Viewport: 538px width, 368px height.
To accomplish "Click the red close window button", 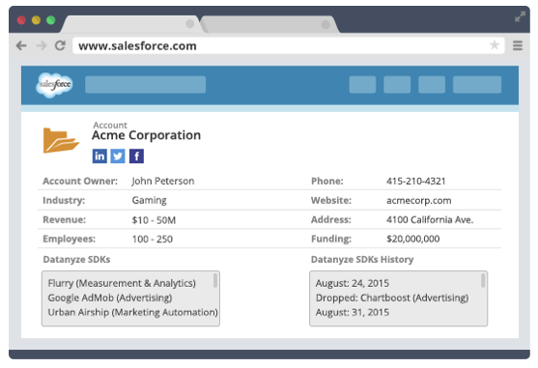I will point(21,20).
